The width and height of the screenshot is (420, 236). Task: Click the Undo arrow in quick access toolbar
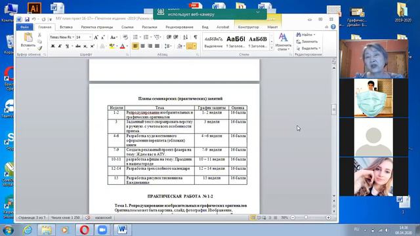[33, 19]
